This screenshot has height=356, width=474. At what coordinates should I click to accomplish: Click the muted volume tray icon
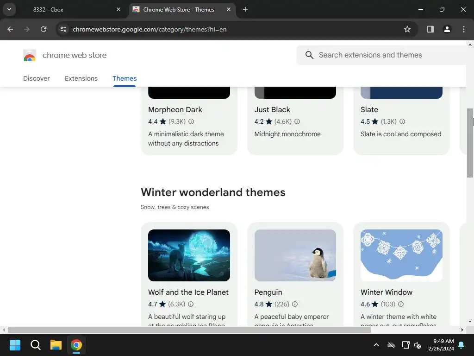pos(418,345)
